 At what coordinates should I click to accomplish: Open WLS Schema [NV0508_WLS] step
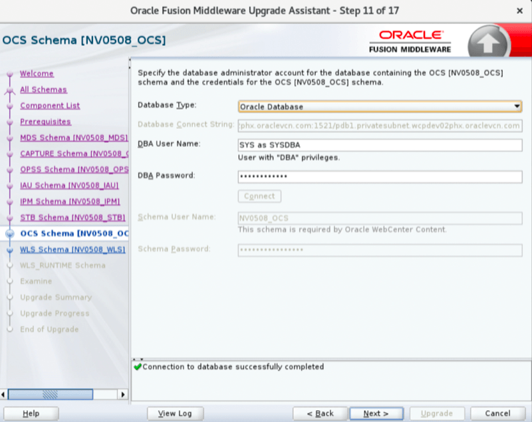click(x=72, y=249)
